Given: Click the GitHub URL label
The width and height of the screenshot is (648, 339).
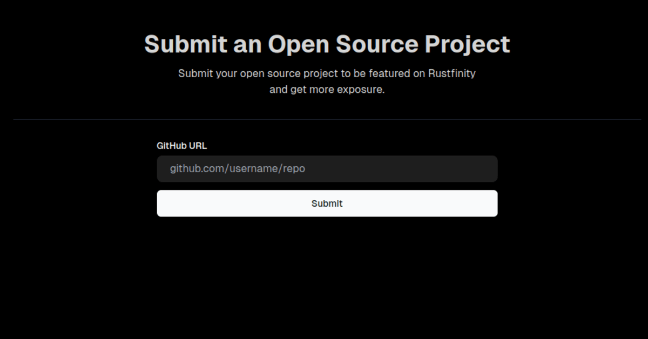Looking at the screenshot, I should (x=181, y=145).
